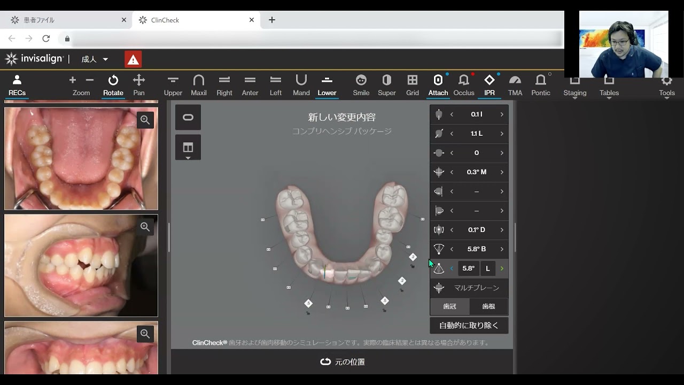Switch to Left view
The image size is (684, 385).
(276, 86)
